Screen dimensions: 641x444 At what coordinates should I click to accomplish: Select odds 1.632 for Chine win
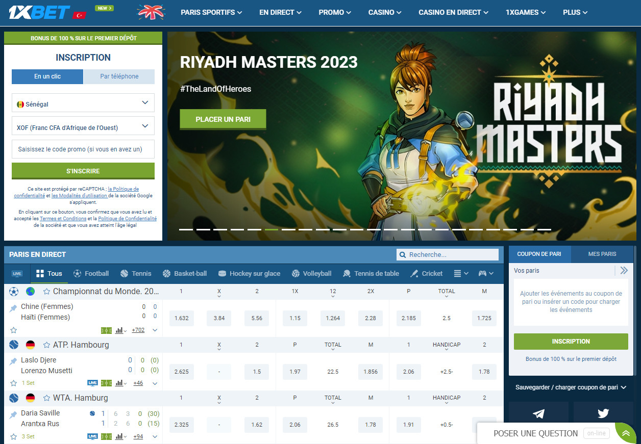click(182, 318)
